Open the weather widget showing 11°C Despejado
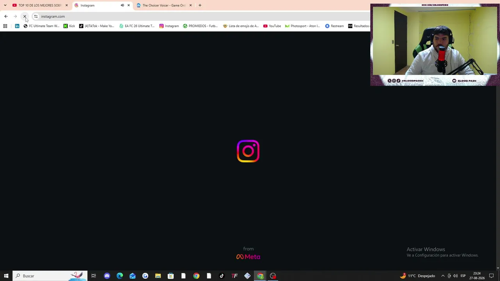 (x=417, y=276)
